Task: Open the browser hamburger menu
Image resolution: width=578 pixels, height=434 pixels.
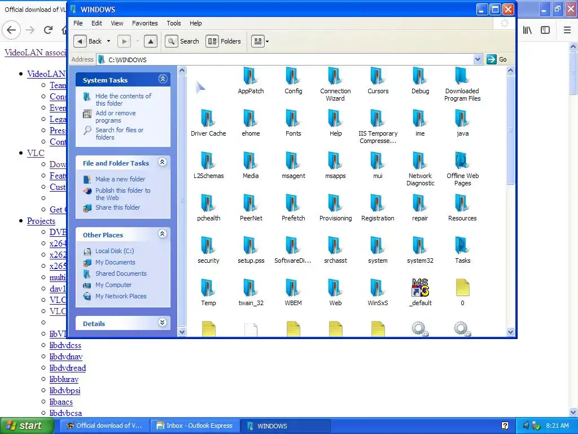Action: [567, 31]
